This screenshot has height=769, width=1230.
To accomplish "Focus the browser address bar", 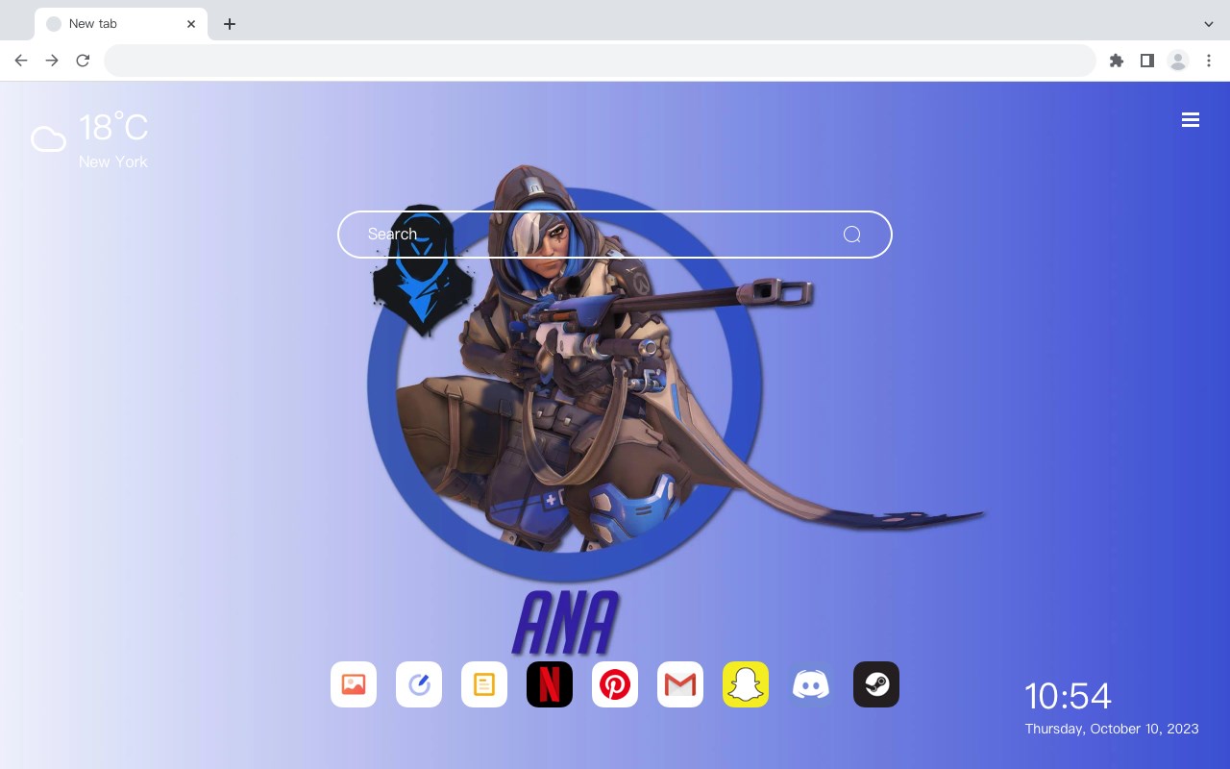I will click(x=600, y=61).
